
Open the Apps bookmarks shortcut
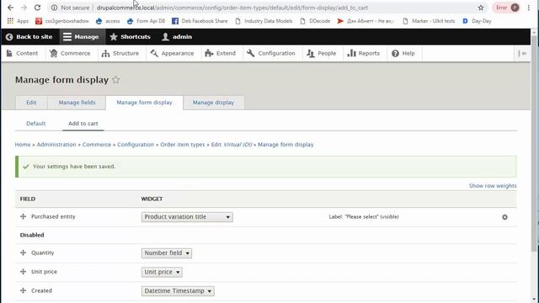tap(18, 21)
